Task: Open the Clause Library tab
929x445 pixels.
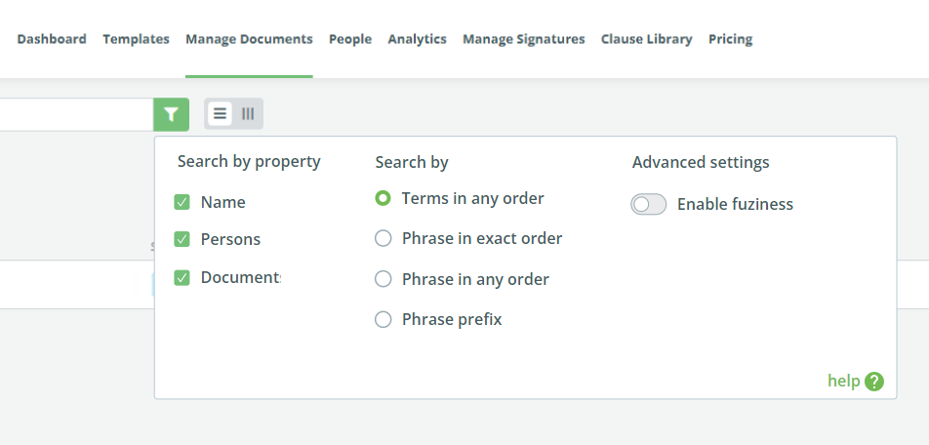Action: coord(646,39)
